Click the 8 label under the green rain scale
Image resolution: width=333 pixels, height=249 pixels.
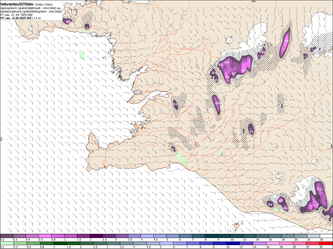pyautogui.click(x=200, y=247)
